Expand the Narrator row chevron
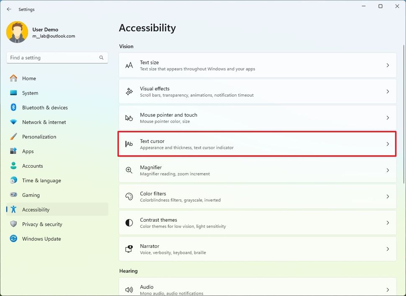Screen dimensions: 406x296 (x=387, y=249)
